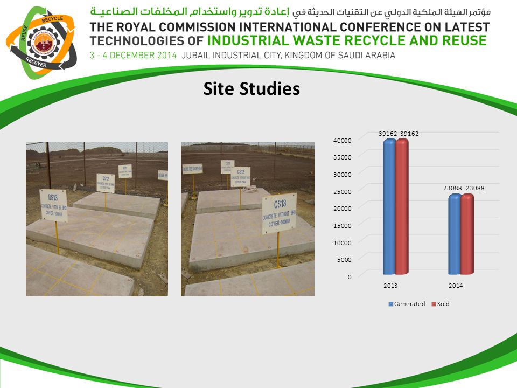Click the blue Generated legend swatch
The width and height of the screenshot is (517, 388).
pyautogui.click(x=391, y=304)
